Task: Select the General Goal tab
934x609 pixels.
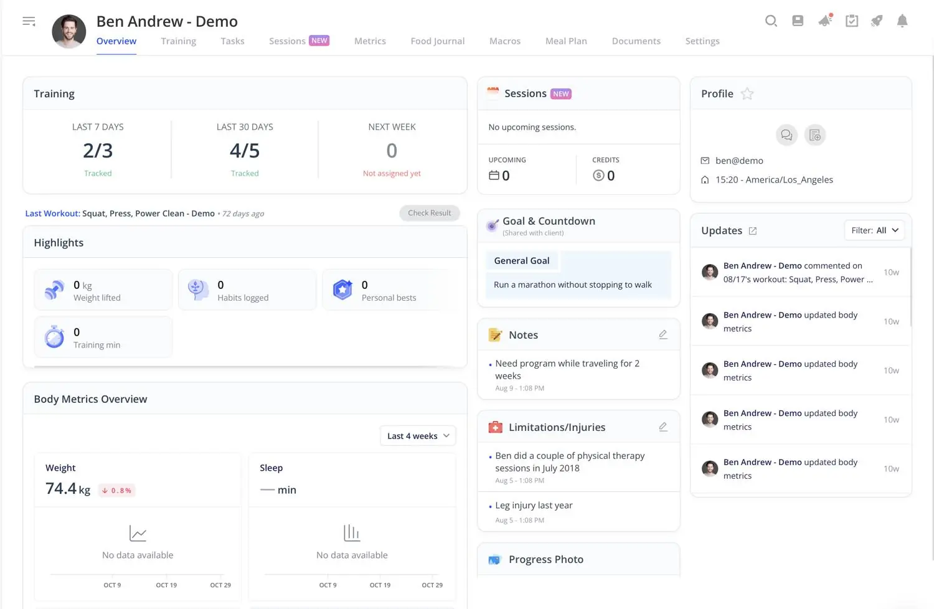Action: (522, 261)
